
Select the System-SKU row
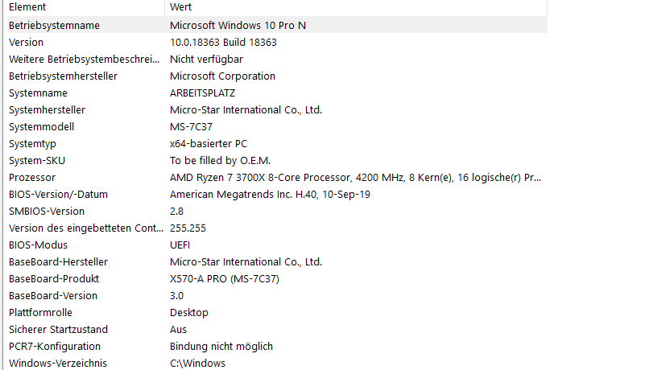[x=277, y=160]
